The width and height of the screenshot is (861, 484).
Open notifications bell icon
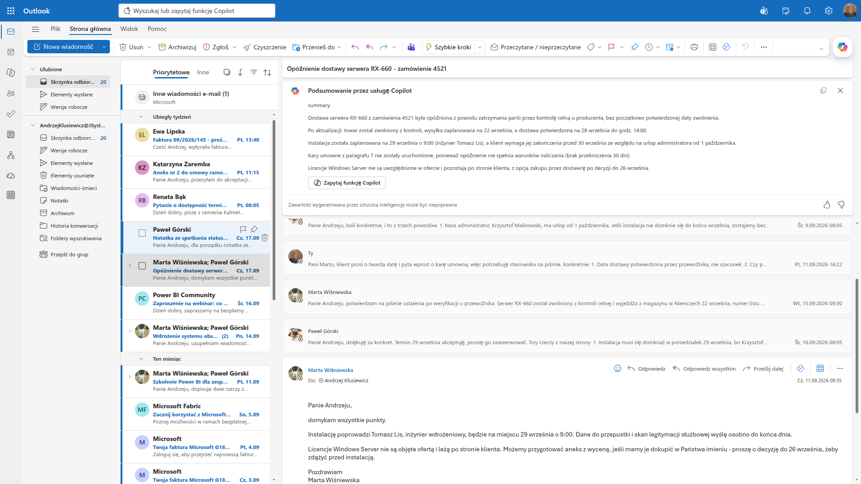pos(807,11)
